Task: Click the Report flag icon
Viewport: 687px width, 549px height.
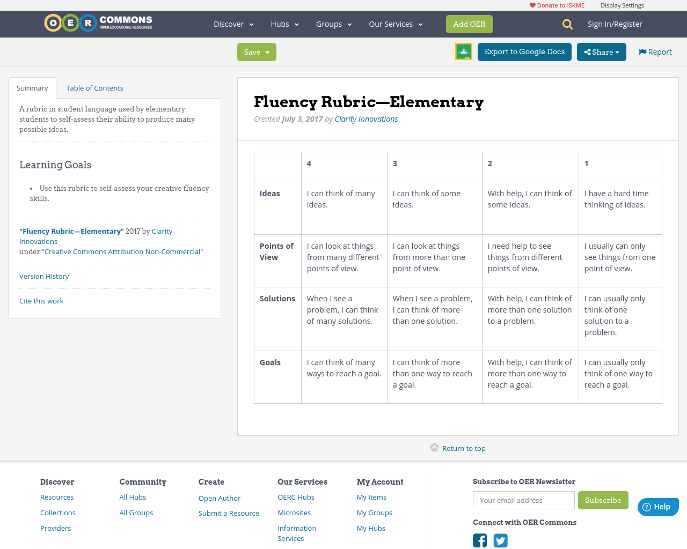Action: tap(642, 51)
